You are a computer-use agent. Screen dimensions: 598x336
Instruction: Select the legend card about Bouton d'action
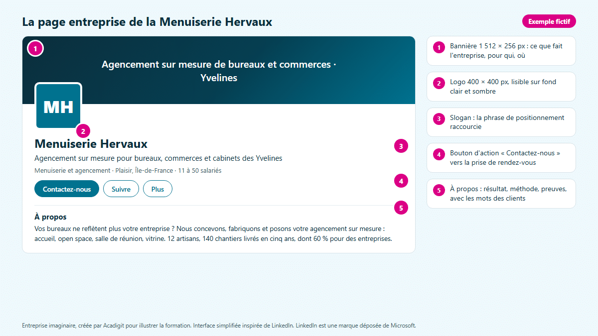click(x=501, y=158)
